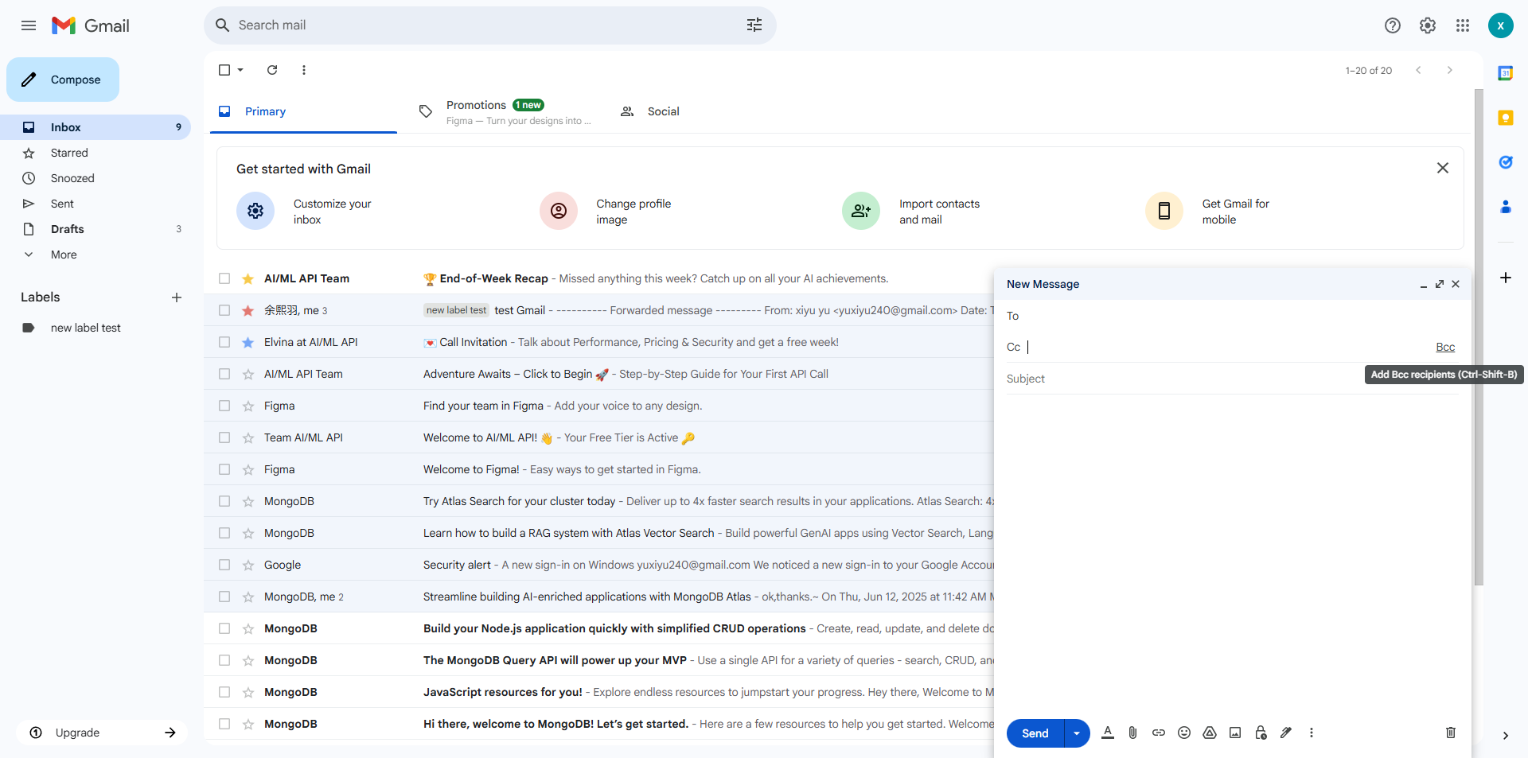
Task: Open the main menu hamburger icon
Action: click(29, 25)
